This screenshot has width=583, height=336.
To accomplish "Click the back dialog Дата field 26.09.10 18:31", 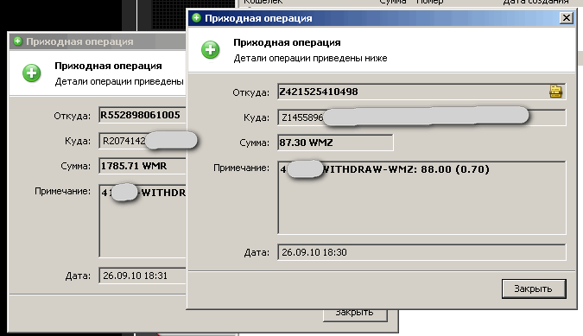I will click(143, 276).
